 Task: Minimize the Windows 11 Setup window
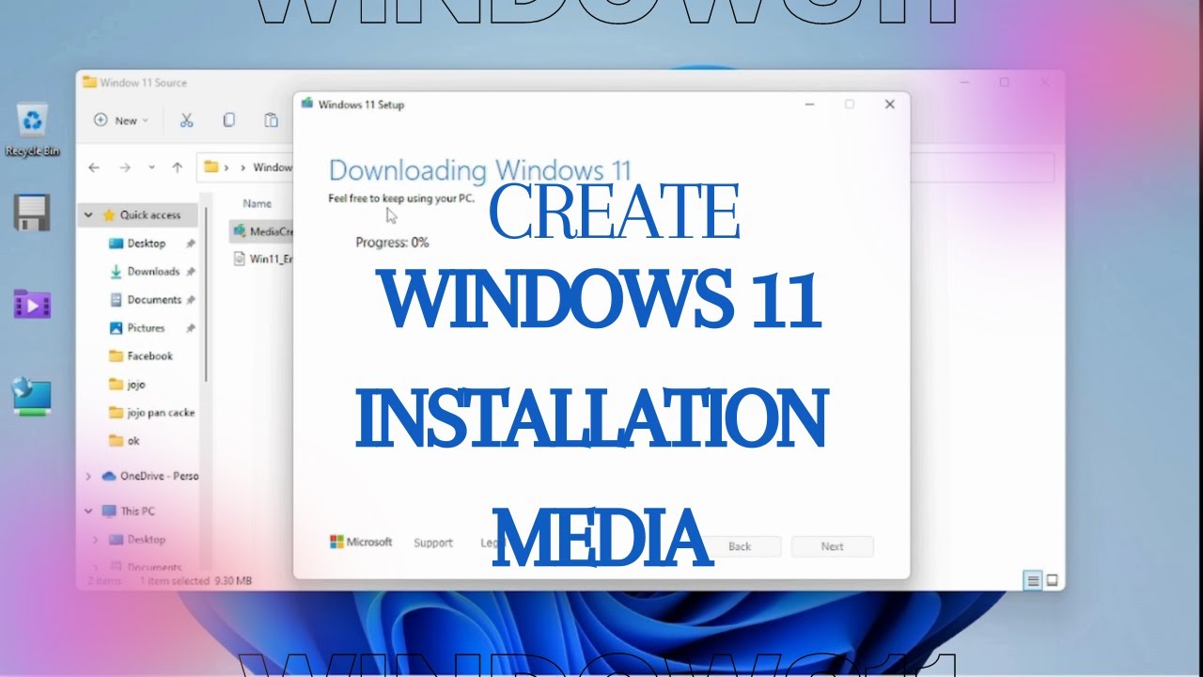point(810,104)
